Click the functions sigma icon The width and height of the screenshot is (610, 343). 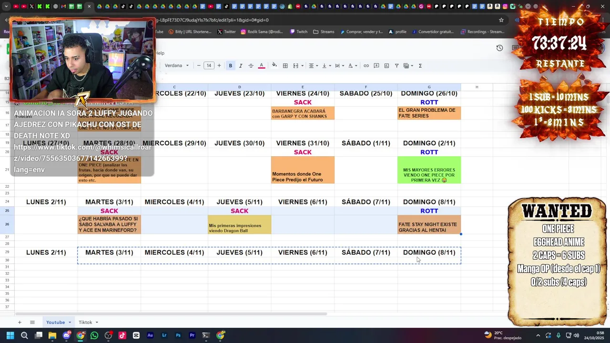point(420,66)
